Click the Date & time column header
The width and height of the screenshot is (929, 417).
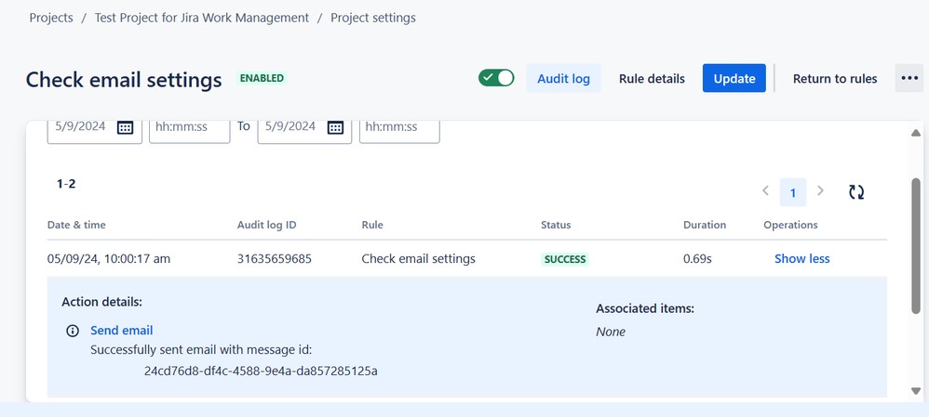coord(76,225)
